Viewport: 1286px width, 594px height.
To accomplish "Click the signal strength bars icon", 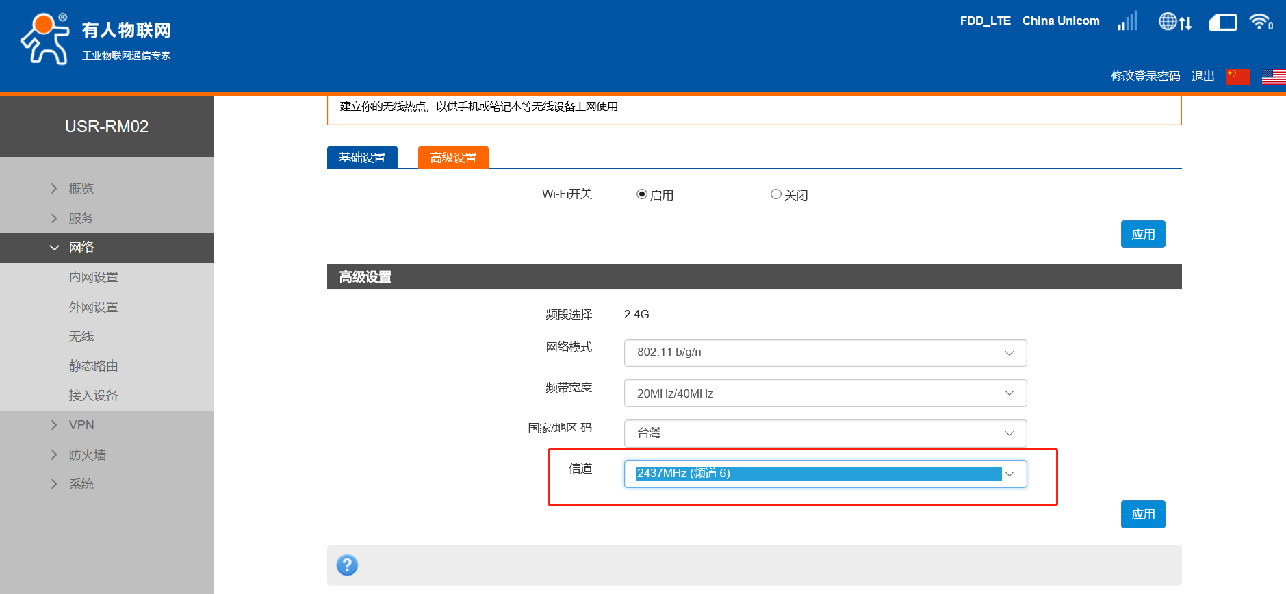I will pyautogui.click(x=1127, y=21).
